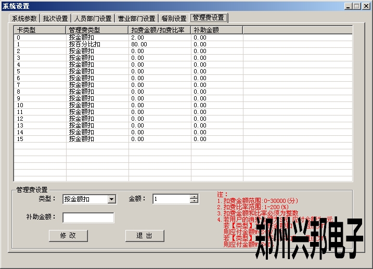Screen dimensions: 373x269
Task: Decrease 金额 value with down arrow
Action: (x=194, y=201)
